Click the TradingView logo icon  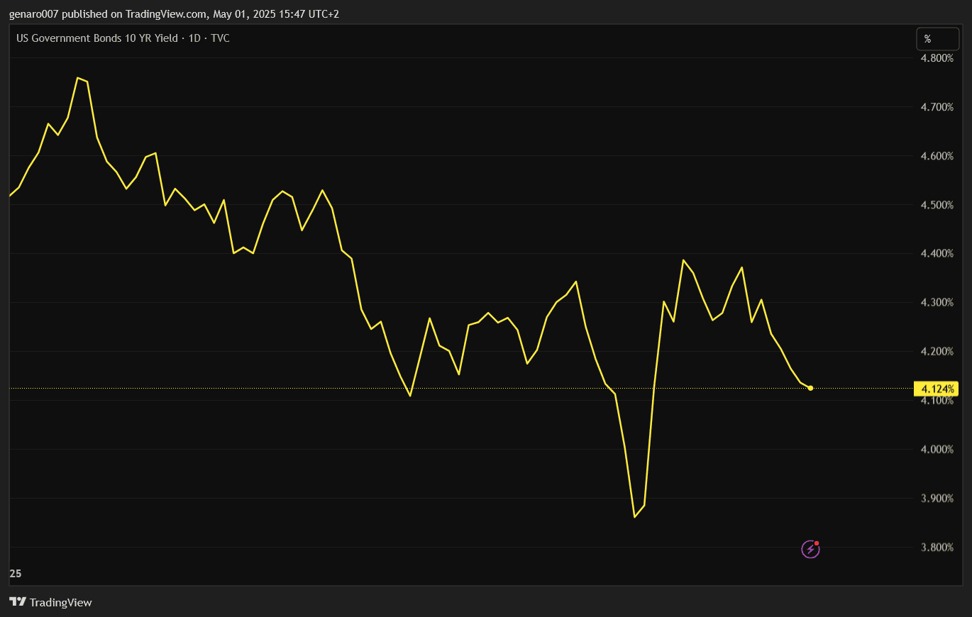coord(18,602)
